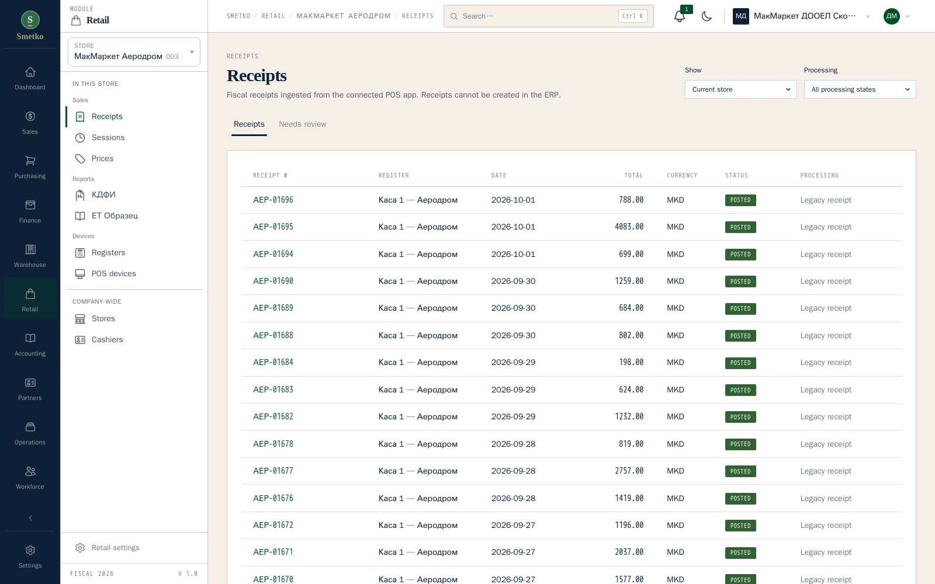This screenshot has height=584, width=935.
Task: Open the ДМ user avatar menu
Action: coord(896,16)
